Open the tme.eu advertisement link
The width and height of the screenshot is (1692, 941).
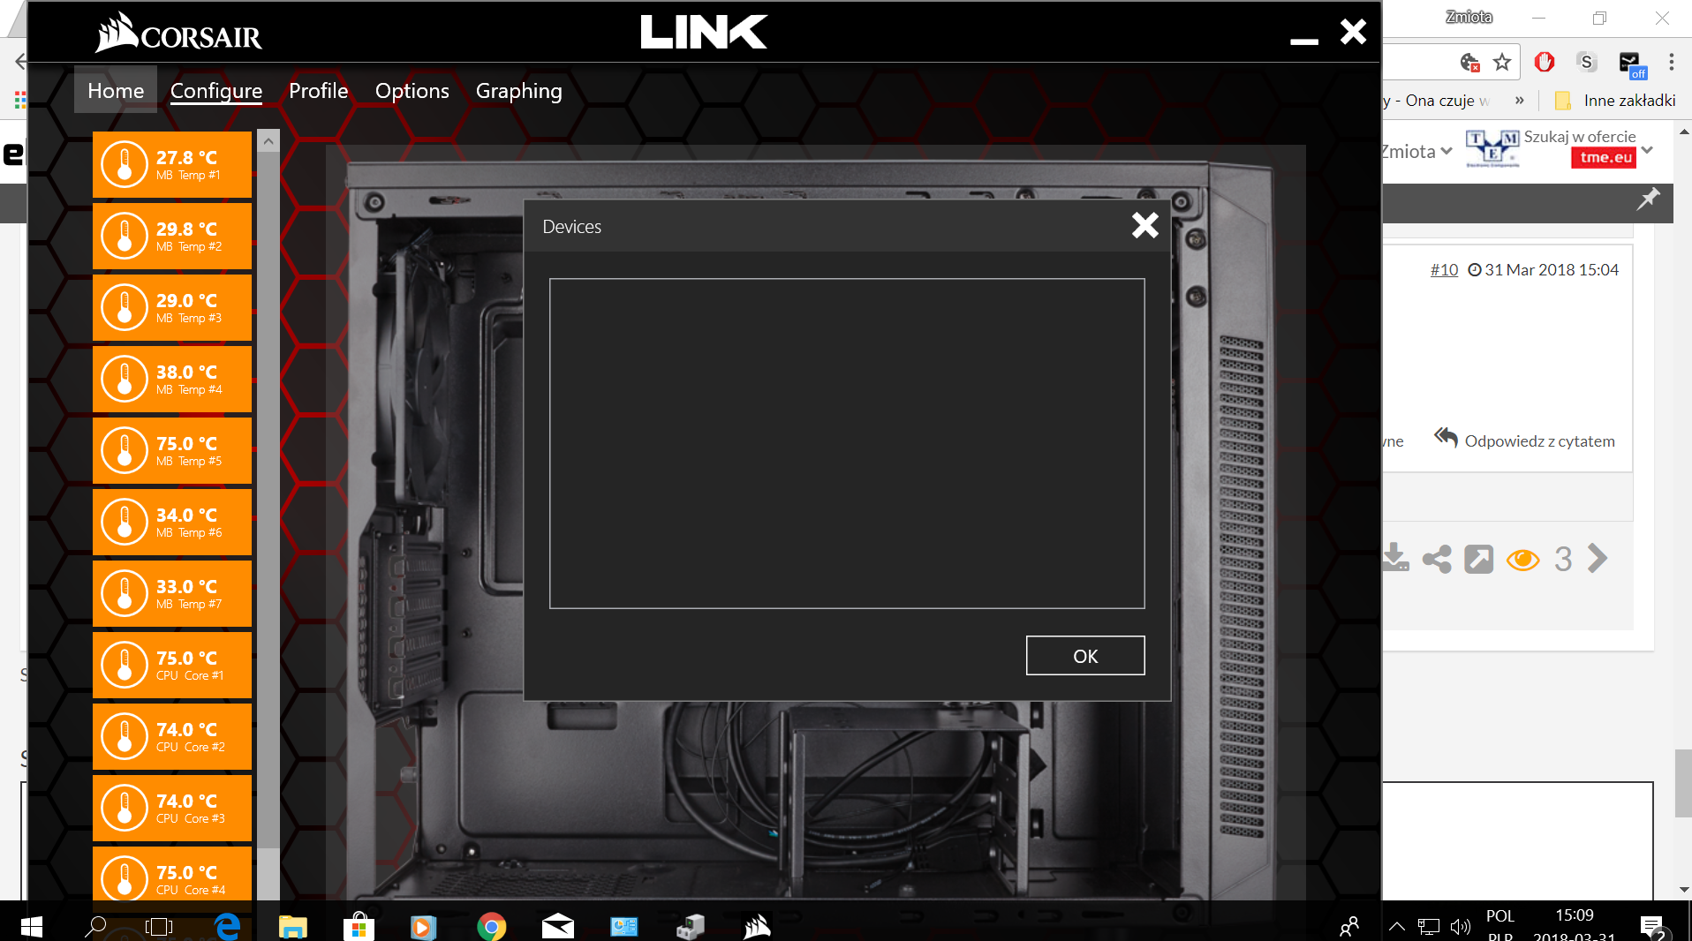pos(1604,157)
